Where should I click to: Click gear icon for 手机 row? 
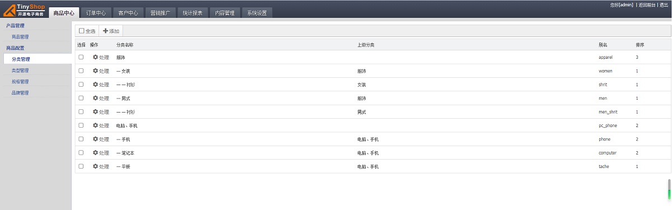point(95,139)
